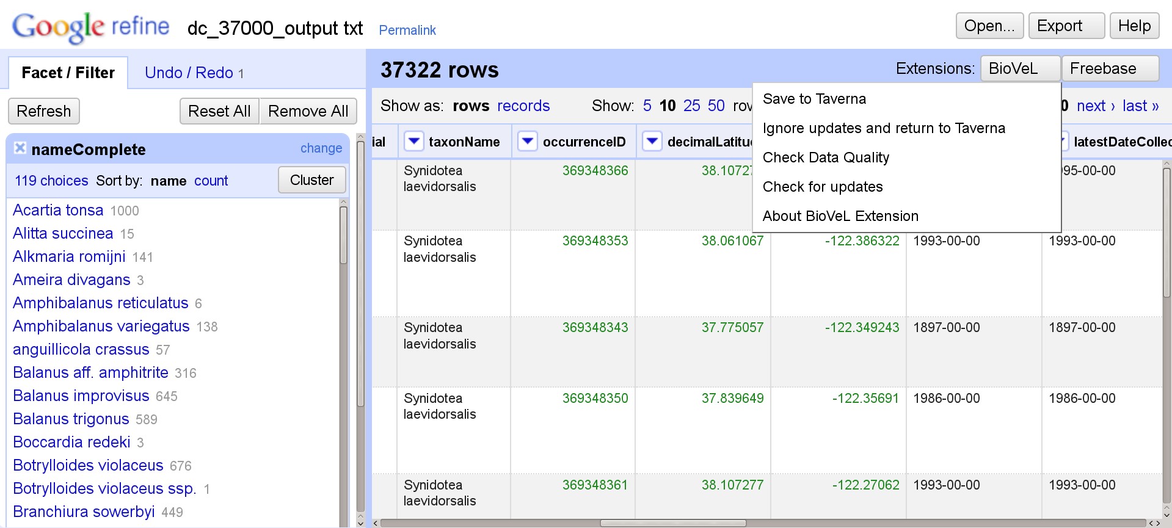Screen dimensions: 1172x528
Task: Select Balanus improvisus facet choice
Action: coord(81,396)
